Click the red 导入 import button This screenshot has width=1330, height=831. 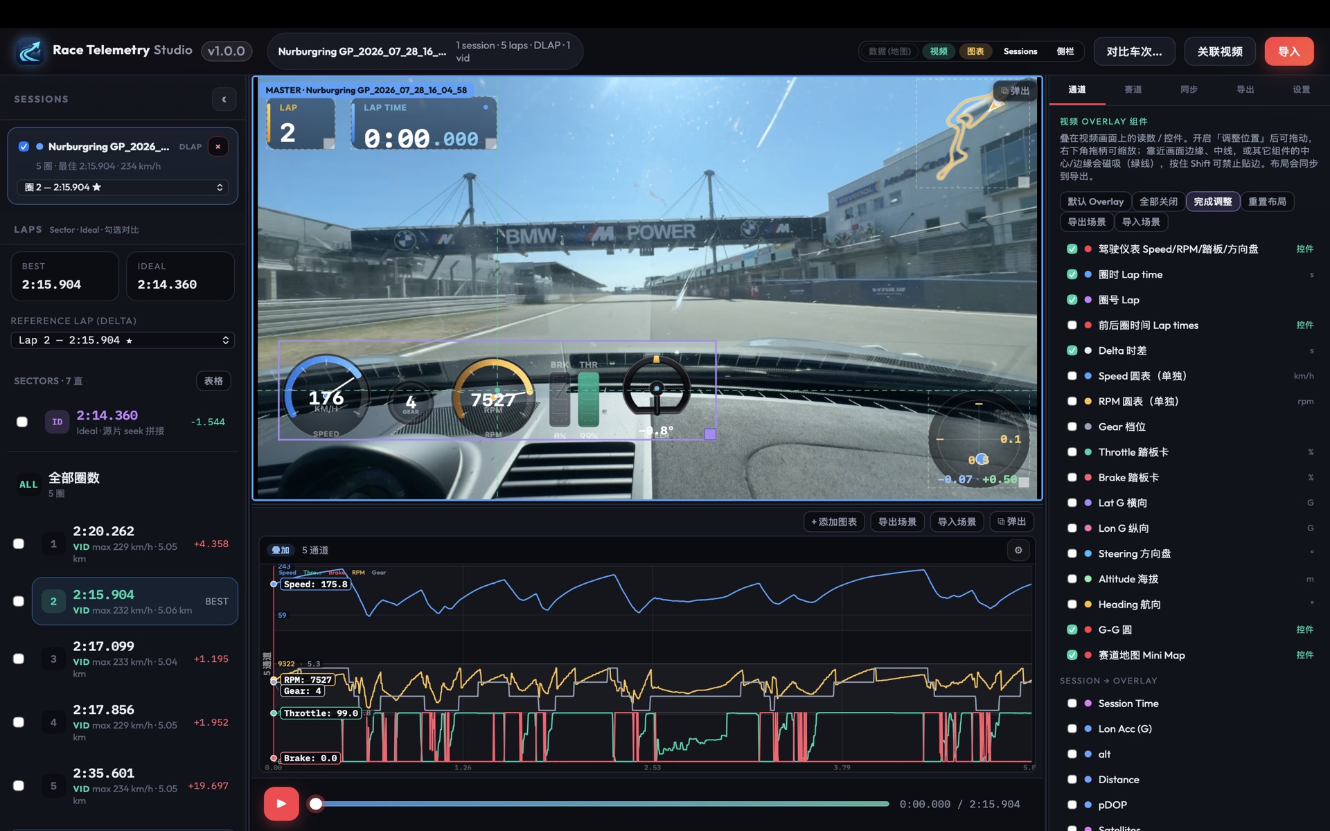pos(1288,51)
